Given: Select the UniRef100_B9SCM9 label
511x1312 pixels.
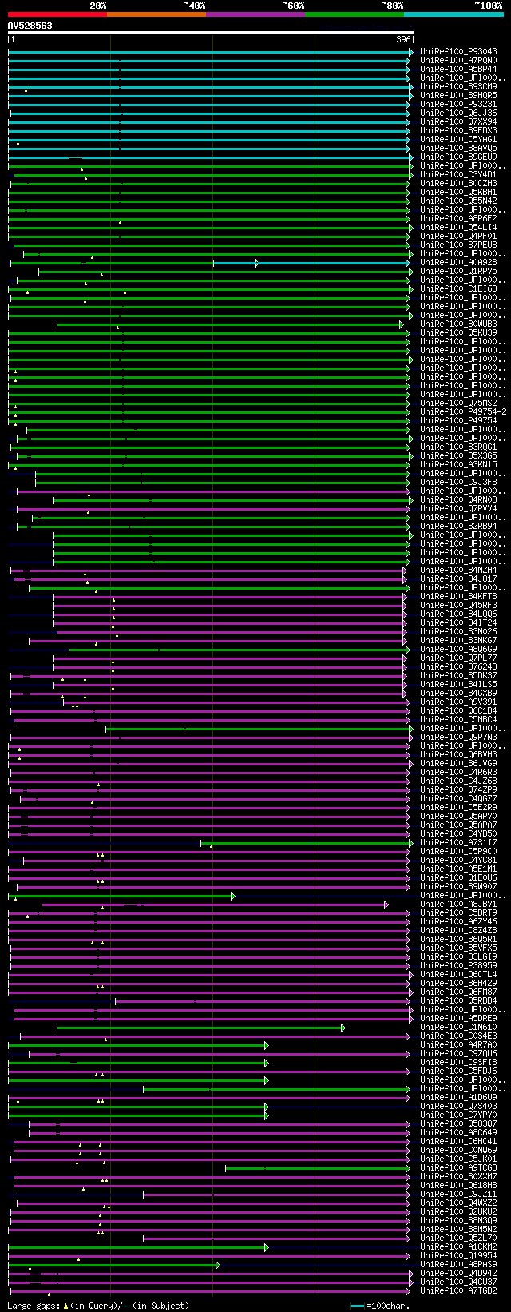Looking at the screenshot, I should tap(458, 87).
